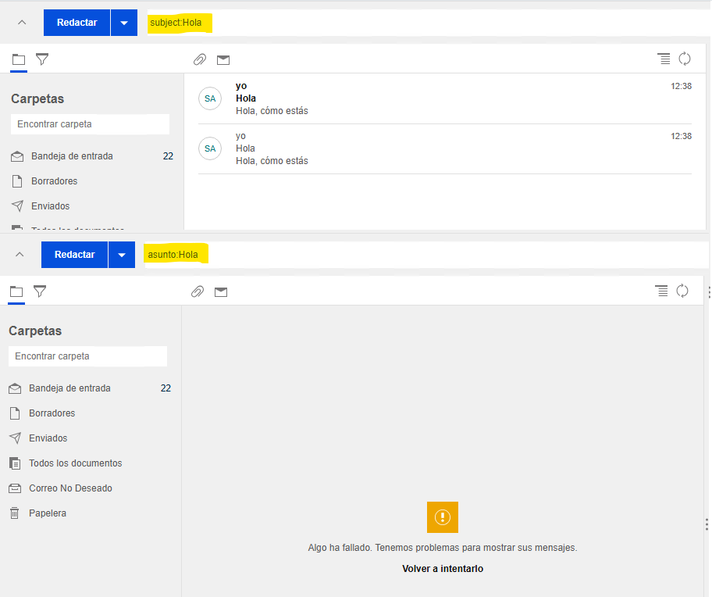Viewport: 712px width, 597px height.
Task: Open Redactar dropdown arrow beside subject:Hola search
Action: tap(123, 23)
